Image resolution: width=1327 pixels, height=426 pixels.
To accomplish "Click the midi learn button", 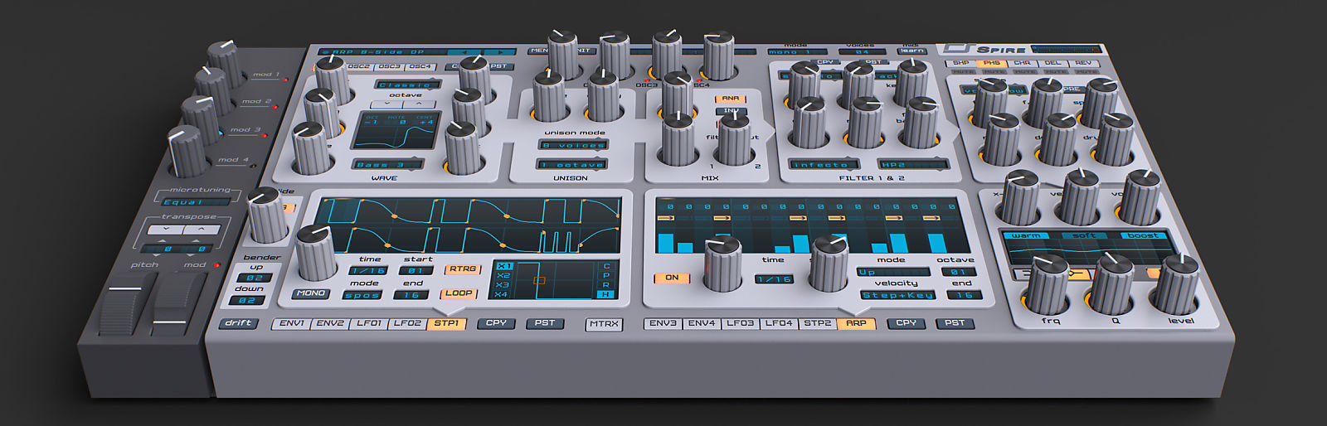I will pos(911,51).
